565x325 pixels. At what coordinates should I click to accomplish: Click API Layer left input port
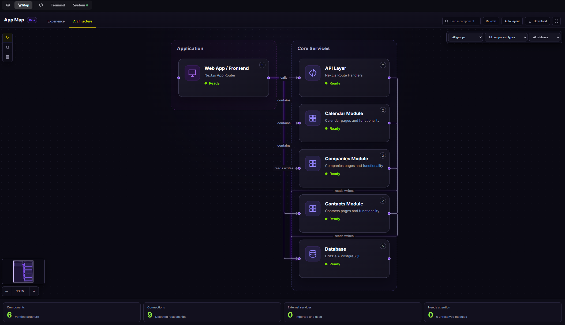click(299, 78)
